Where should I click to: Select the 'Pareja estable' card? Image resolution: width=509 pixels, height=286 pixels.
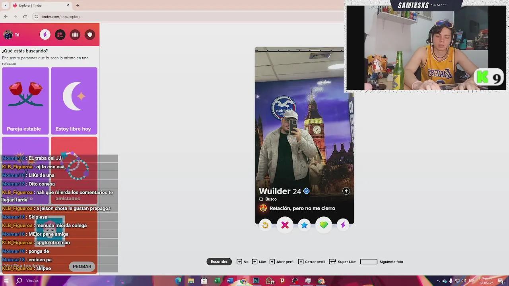click(x=25, y=101)
